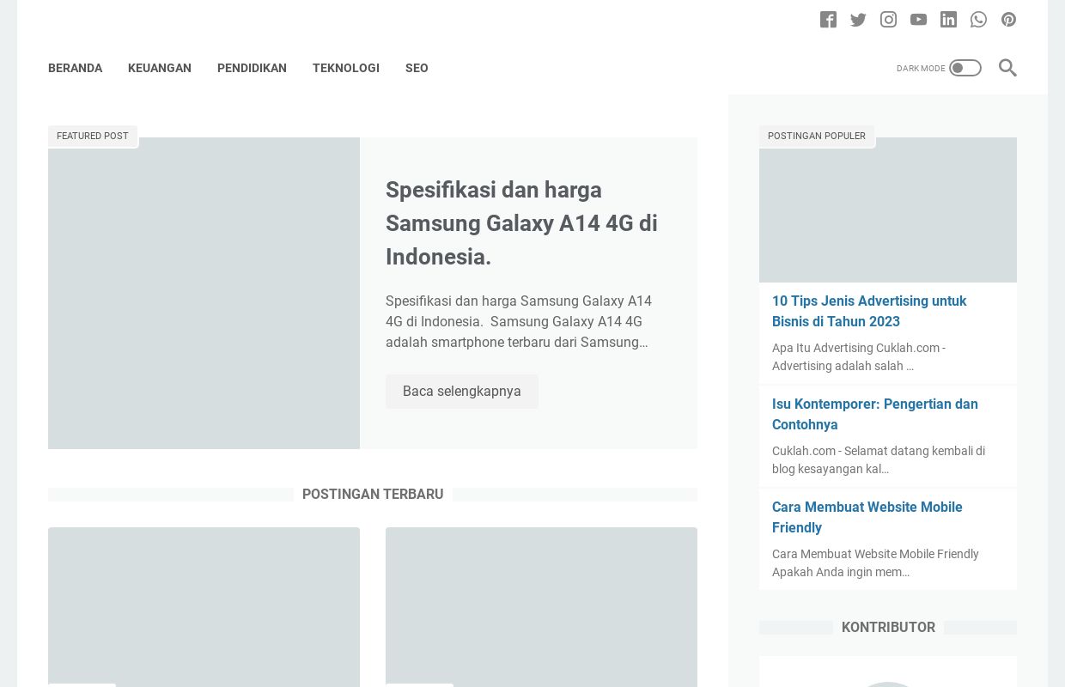Read the Isu Kontemporer post
1065x687 pixels.
(874, 414)
